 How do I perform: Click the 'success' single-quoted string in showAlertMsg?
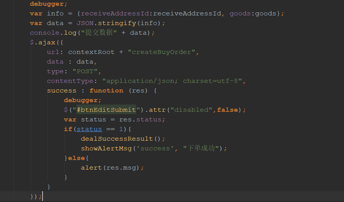pyautogui.click(x=155, y=148)
